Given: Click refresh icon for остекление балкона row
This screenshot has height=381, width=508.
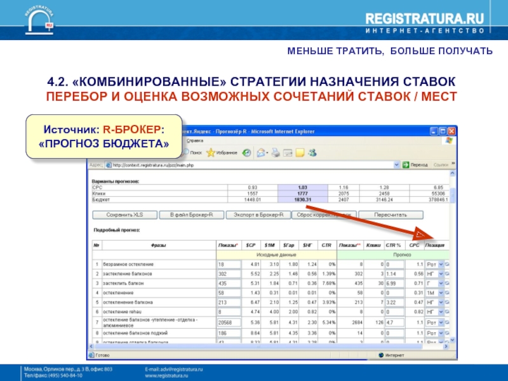Looking at the screenshot, I should pyautogui.click(x=447, y=302).
